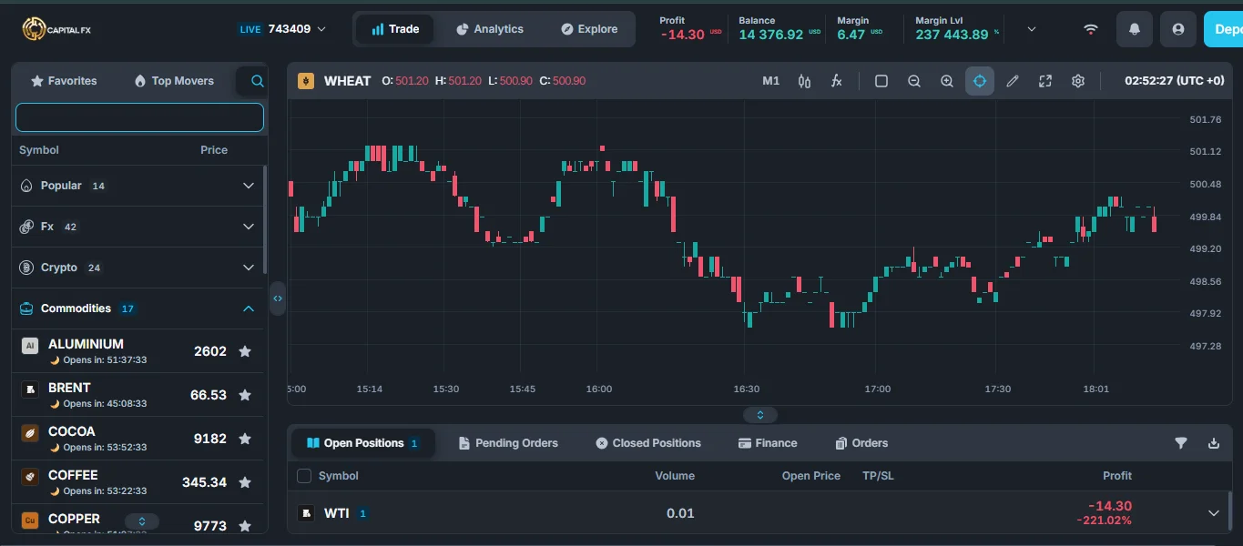Switch to the Analytics tab
1243x546 pixels.
(x=490, y=29)
